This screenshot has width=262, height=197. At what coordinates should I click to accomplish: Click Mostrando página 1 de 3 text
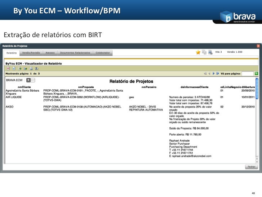point(23,74)
